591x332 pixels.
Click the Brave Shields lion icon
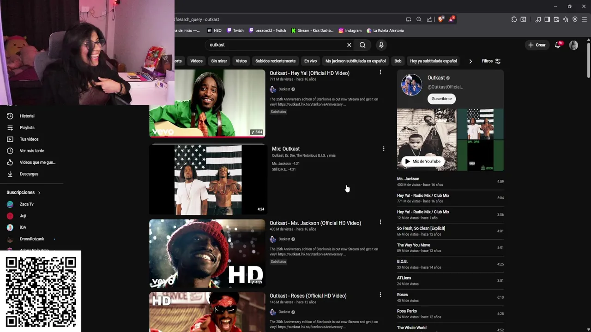point(440,19)
